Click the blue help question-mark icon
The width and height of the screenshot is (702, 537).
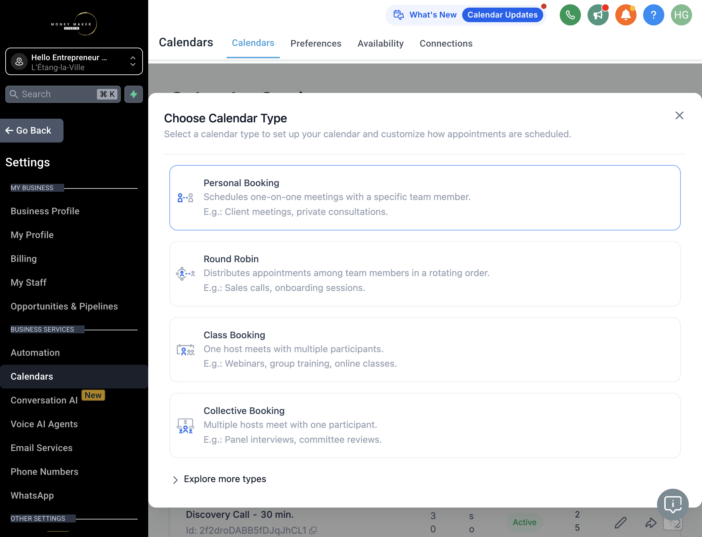coord(653,15)
